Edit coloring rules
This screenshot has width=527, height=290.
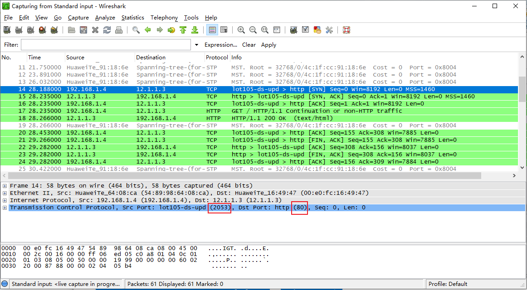coord(317,30)
